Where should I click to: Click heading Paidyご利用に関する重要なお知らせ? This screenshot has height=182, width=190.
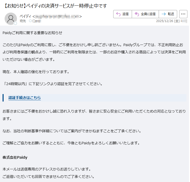coord(32,33)
